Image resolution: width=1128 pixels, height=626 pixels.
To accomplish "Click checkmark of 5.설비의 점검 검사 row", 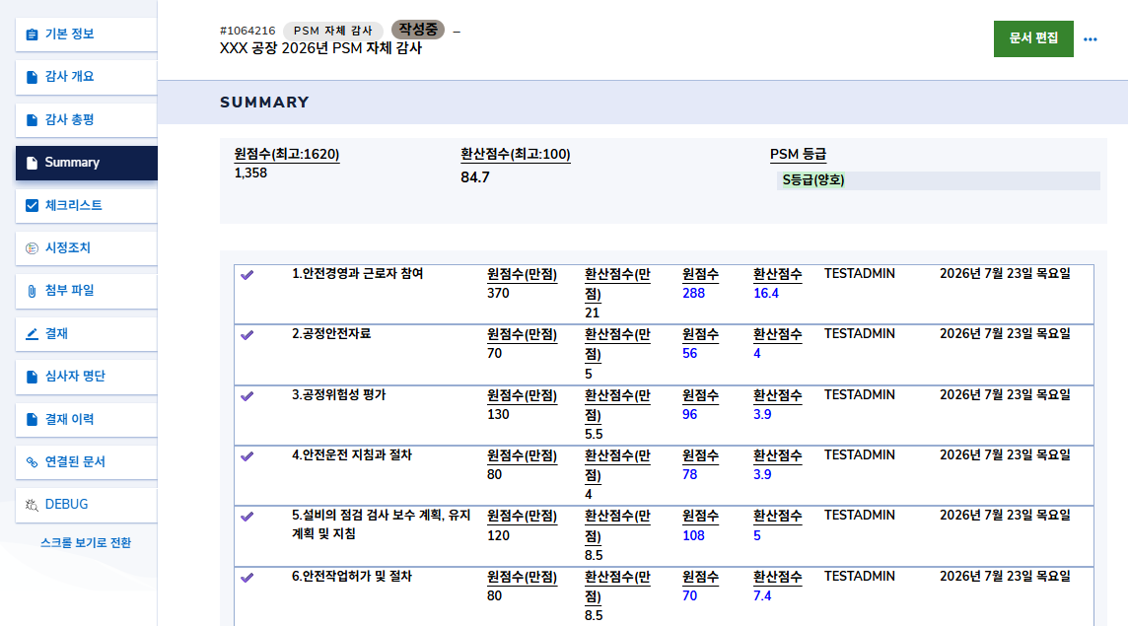I will [247, 516].
